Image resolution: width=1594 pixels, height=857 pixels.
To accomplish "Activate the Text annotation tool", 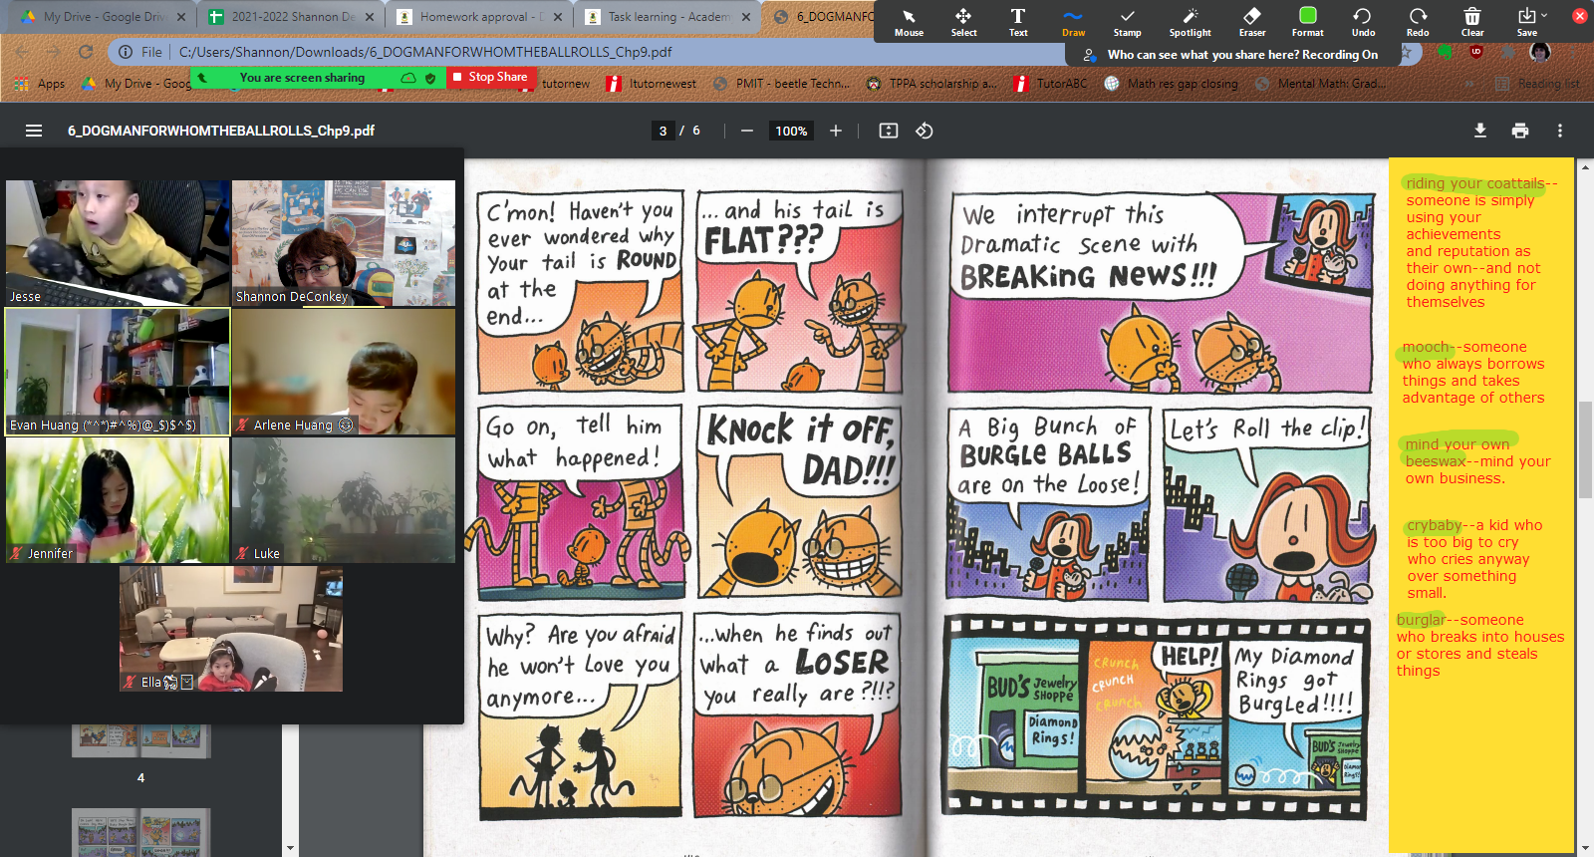I will [1018, 22].
